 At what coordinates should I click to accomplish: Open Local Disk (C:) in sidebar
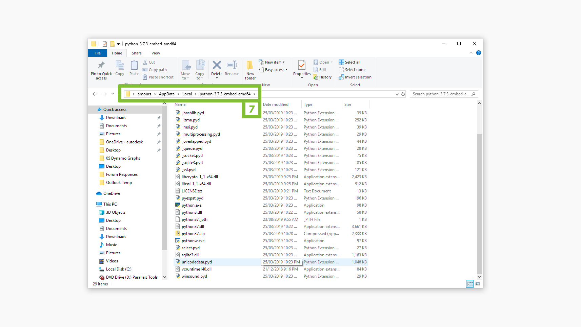coord(119,269)
